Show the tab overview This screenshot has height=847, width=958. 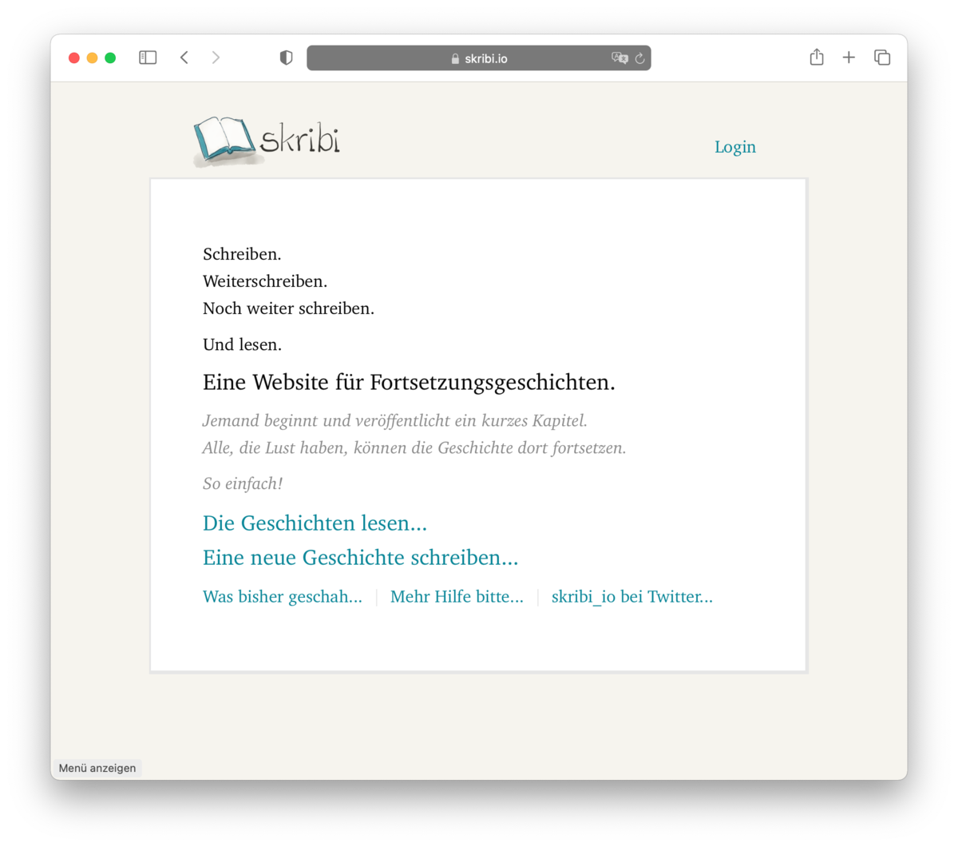pyautogui.click(x=882, y=58)
